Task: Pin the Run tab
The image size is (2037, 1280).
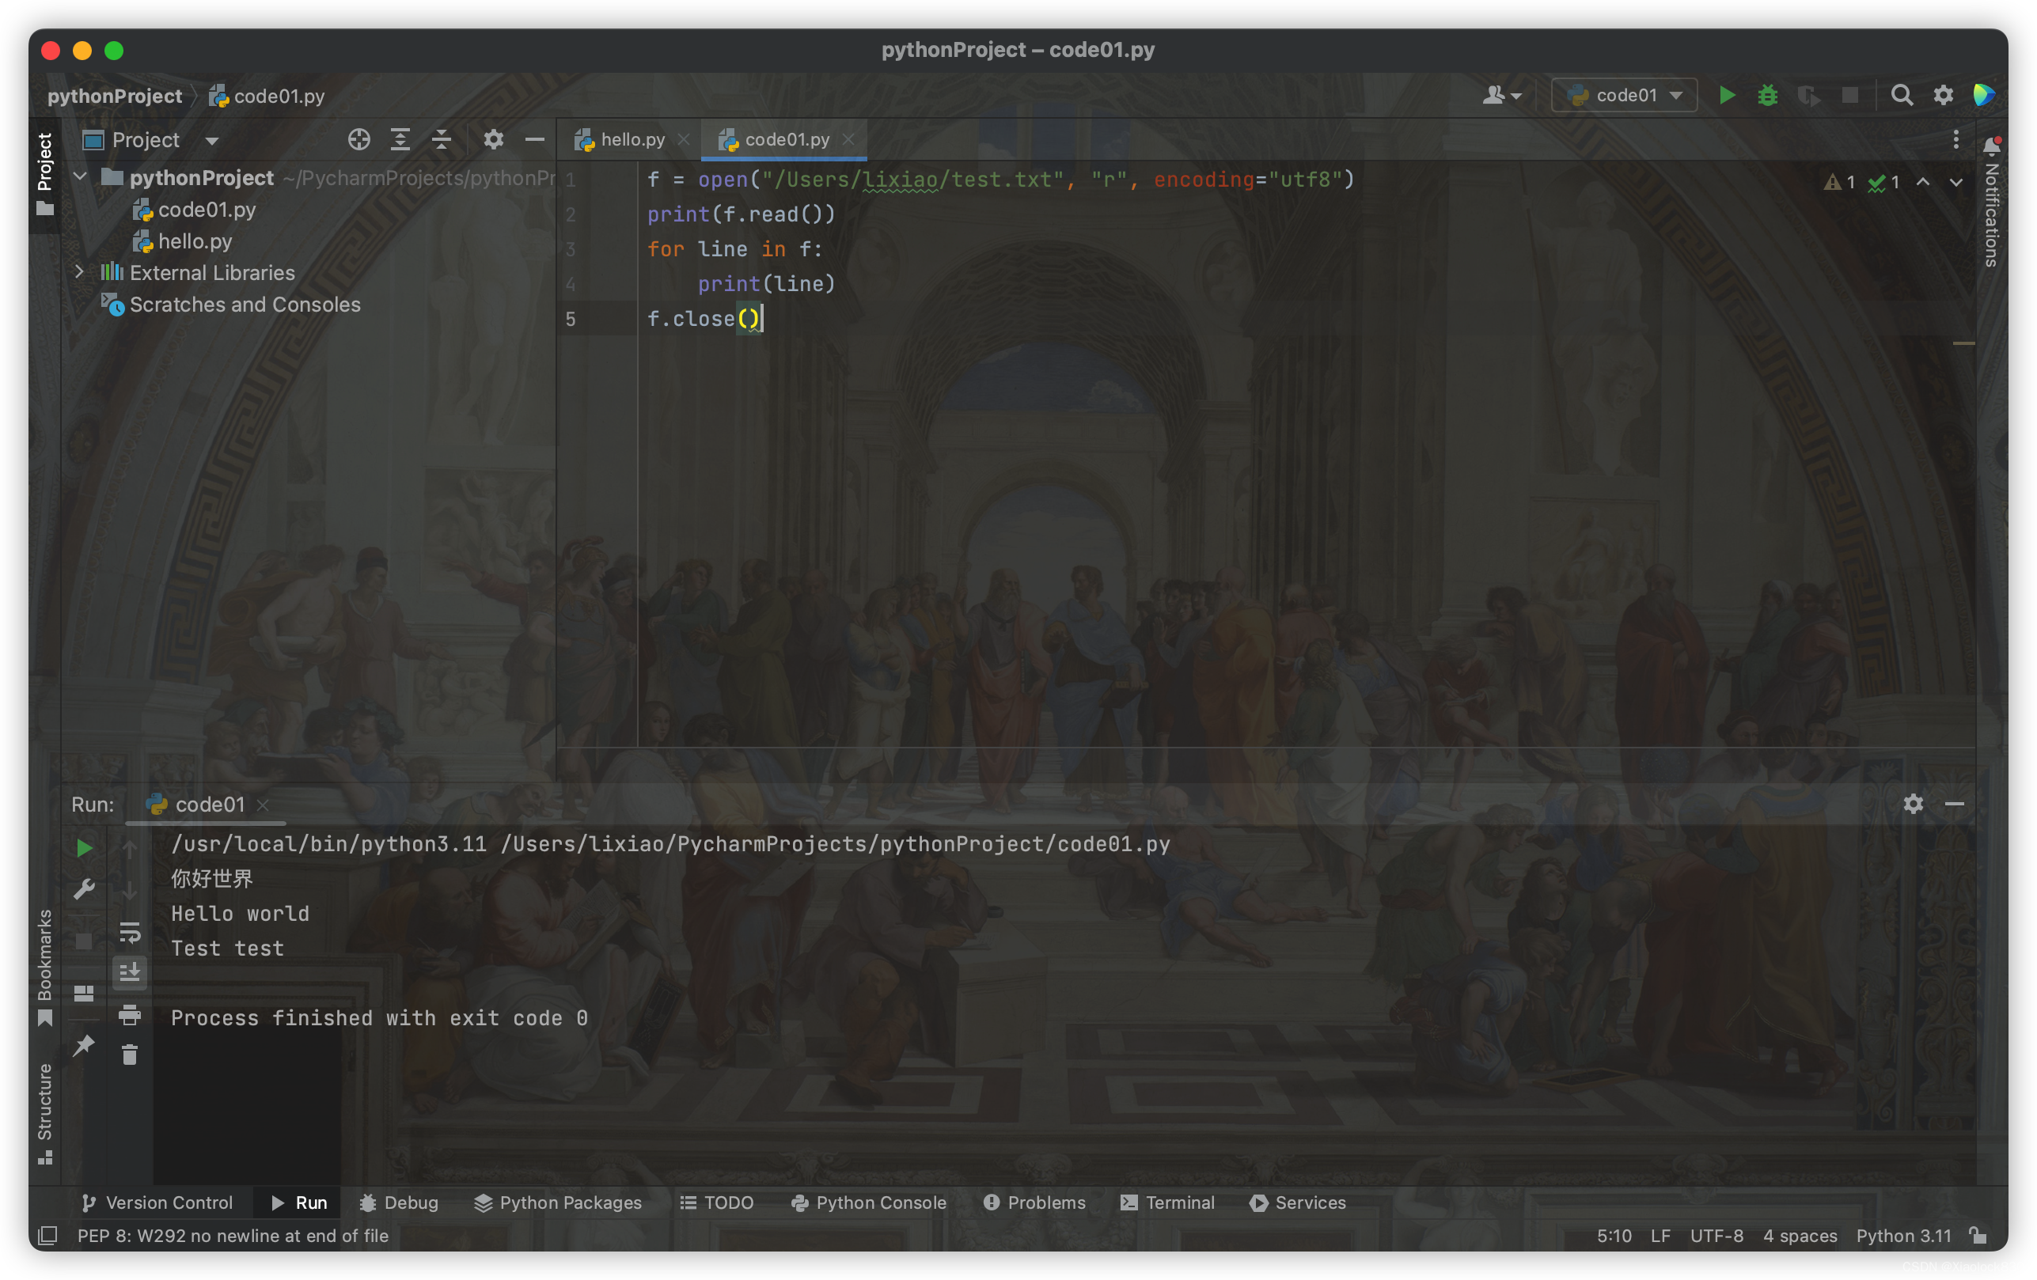Action: pos(84,1046)
